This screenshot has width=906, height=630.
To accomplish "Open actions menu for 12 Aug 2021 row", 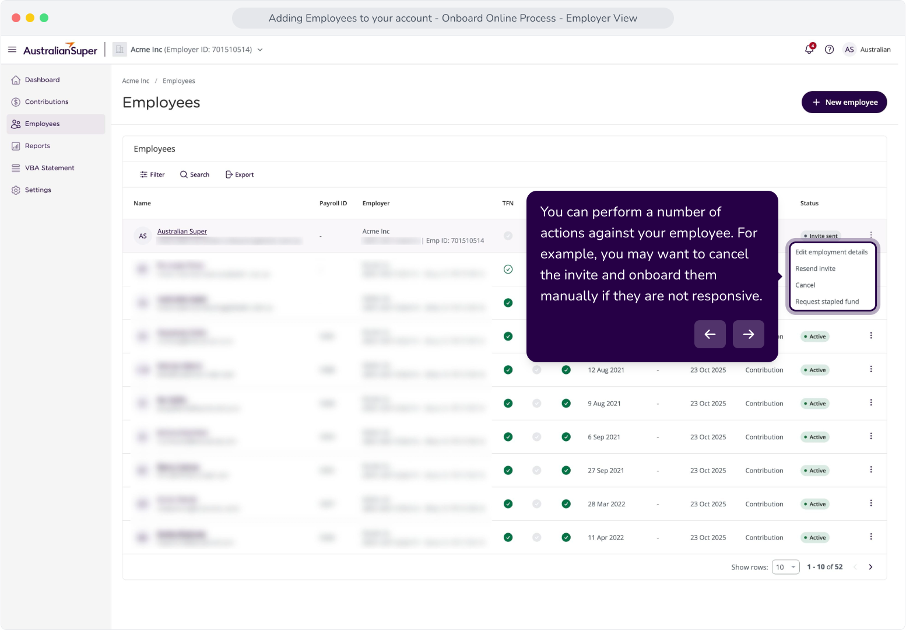I will (871, 369).
